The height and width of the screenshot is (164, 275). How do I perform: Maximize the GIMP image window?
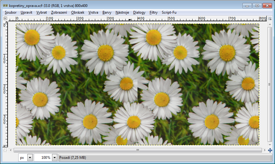[257, 6]
